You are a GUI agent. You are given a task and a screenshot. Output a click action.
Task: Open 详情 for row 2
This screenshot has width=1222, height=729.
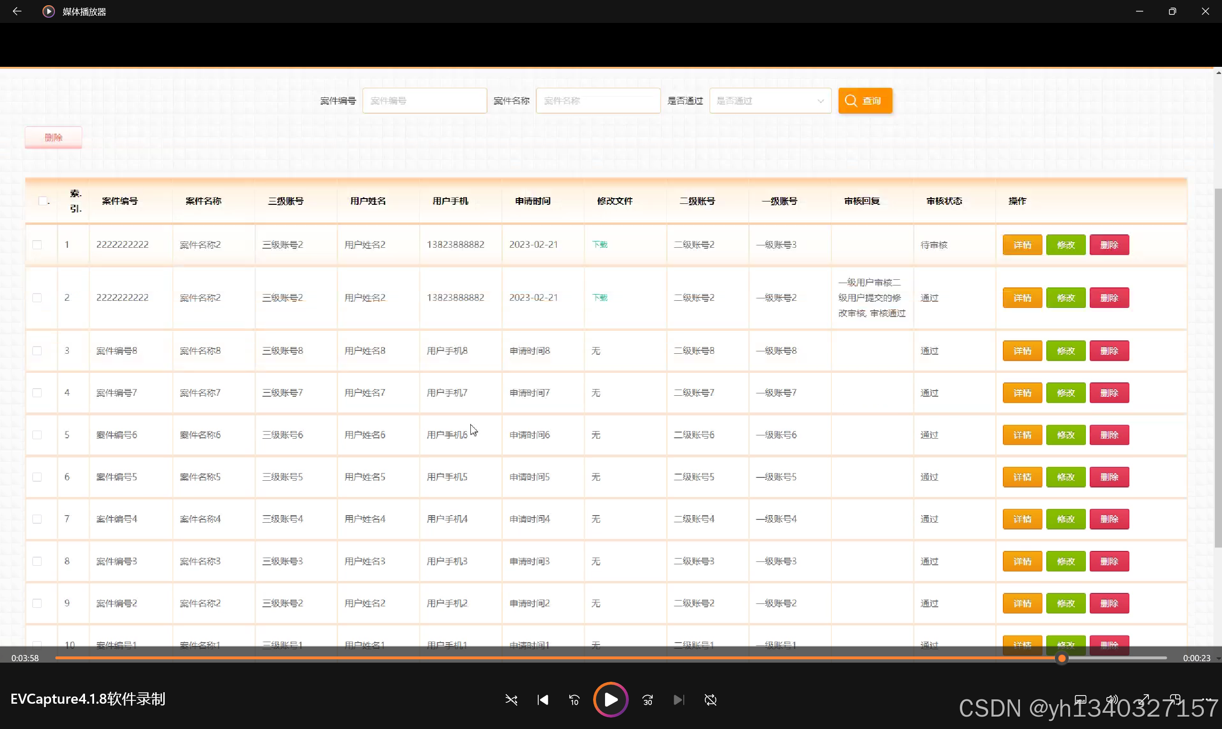(x=1022, y=298)
